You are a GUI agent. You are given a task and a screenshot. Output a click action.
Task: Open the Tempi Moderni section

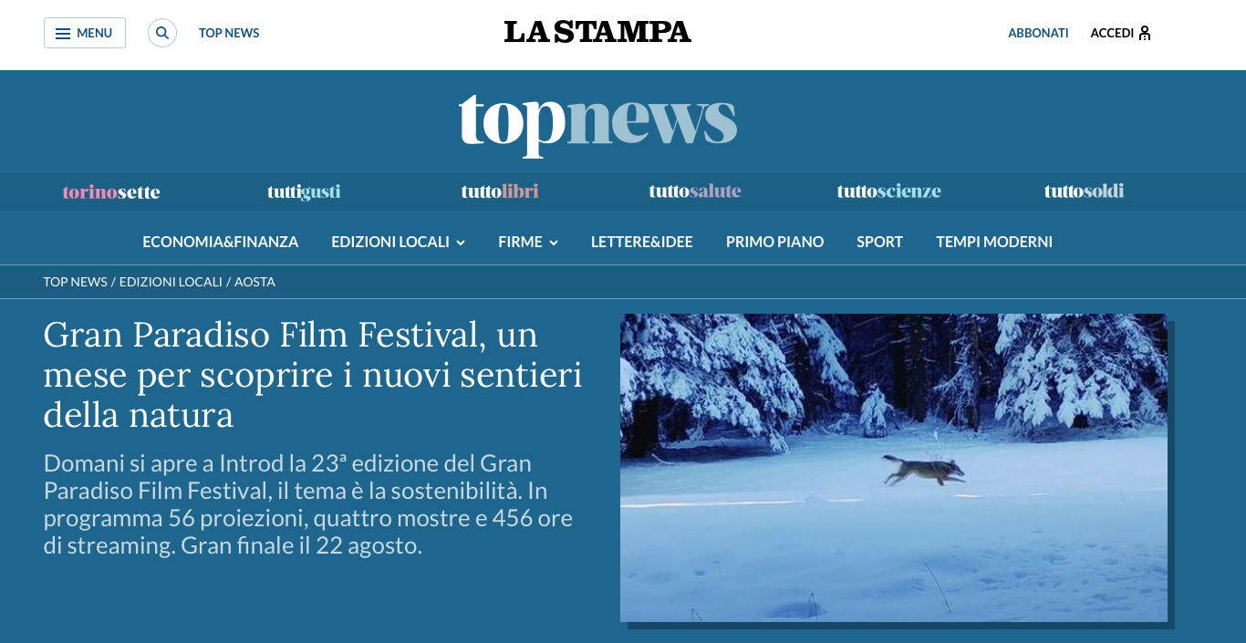(994, 242)
